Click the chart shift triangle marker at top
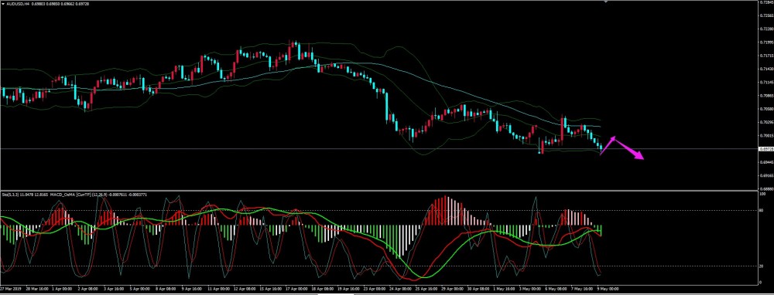The width and height of the screenshot is (774, 295). click(x=606, y=2)
